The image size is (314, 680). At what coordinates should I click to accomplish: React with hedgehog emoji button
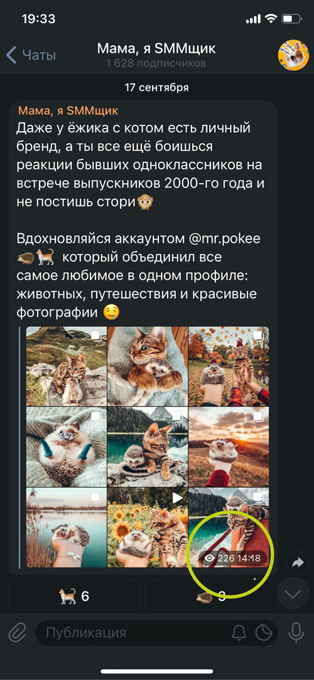(x=211, y=597)
